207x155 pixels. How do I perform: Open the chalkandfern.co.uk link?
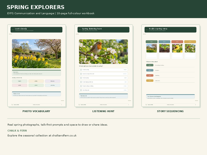point(64,135)
